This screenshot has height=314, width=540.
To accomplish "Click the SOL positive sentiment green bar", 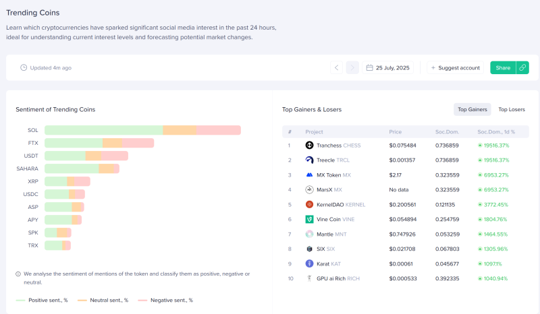I will (x=104, y=130).
